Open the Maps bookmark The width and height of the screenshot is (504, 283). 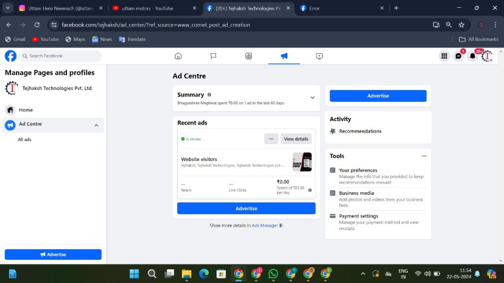pyautogui.click(x=75, y=39)
